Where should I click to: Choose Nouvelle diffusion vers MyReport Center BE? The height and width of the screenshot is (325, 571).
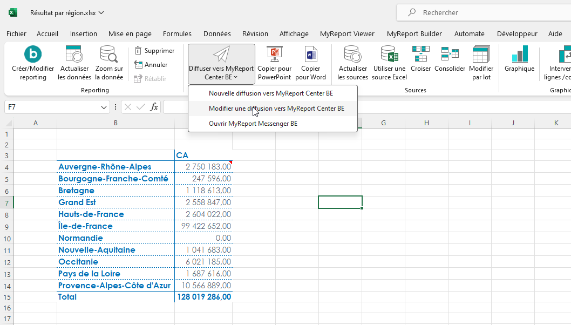tap(270, 93)
